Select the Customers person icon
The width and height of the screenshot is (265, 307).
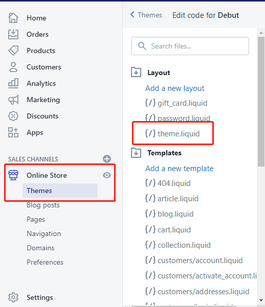click(13, 67)
